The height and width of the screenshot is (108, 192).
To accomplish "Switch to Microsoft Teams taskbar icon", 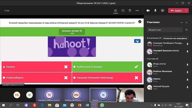I will pos(94,105).
